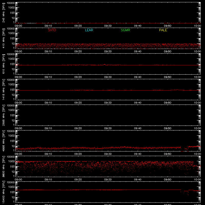Select the 610 MHz [SFU] axis title
The width and height of the screenshot is (205, 205).
[x=3, y=64]
